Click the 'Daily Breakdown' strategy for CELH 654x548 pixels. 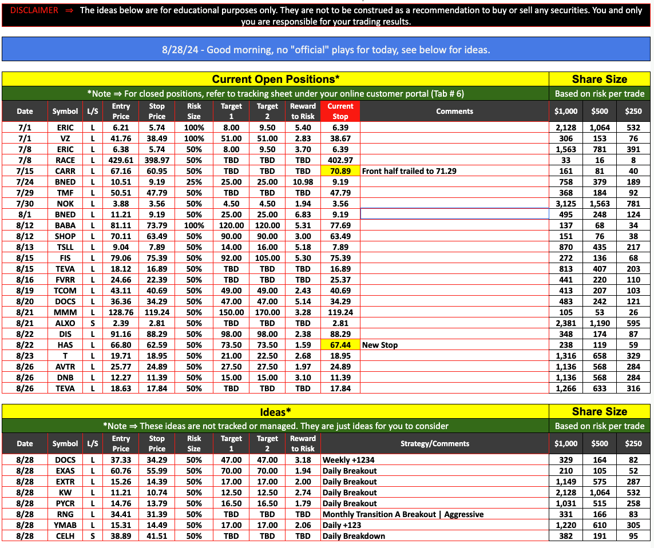click(x=354, y=536)
